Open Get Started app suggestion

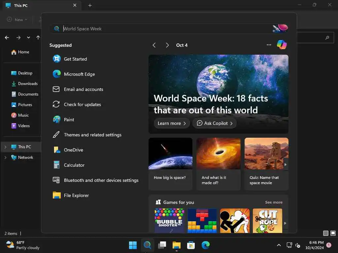[70, 59]
